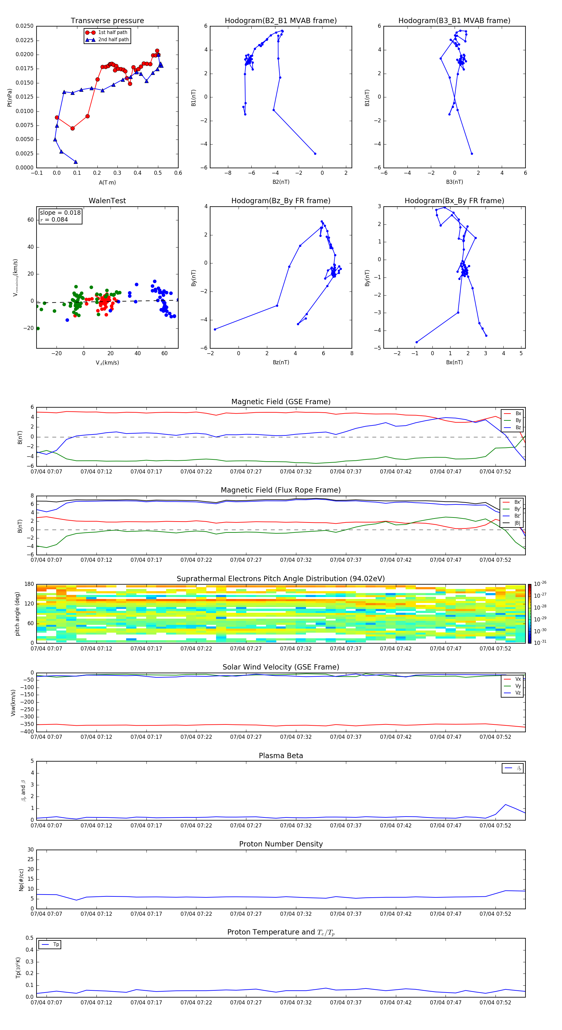Click the "r = 0.084" annotation
The width and height of the screenshot is (562, 1030).
(x=54, y=219)
